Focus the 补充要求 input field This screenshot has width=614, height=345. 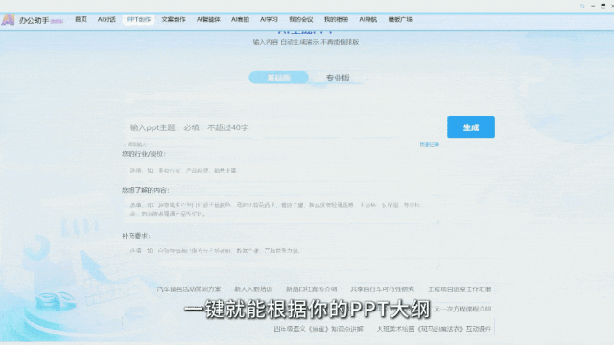pos(280,251)
